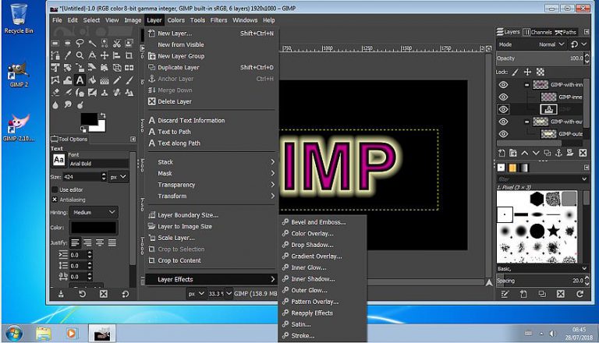Toggle the Use editor checkbox
The width and height of the screenshot is (599, 343).
click(55, 189)
